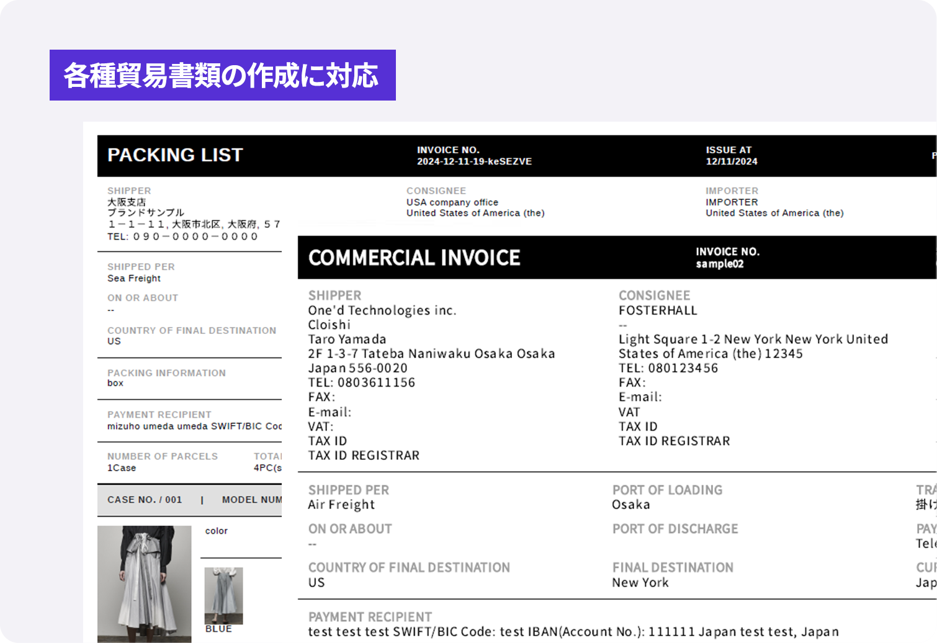Click the Japanese banner heading 各種貿易書類の作成に対応
The height and width of the screenshot is (643, 937).
tap(222, 76)
